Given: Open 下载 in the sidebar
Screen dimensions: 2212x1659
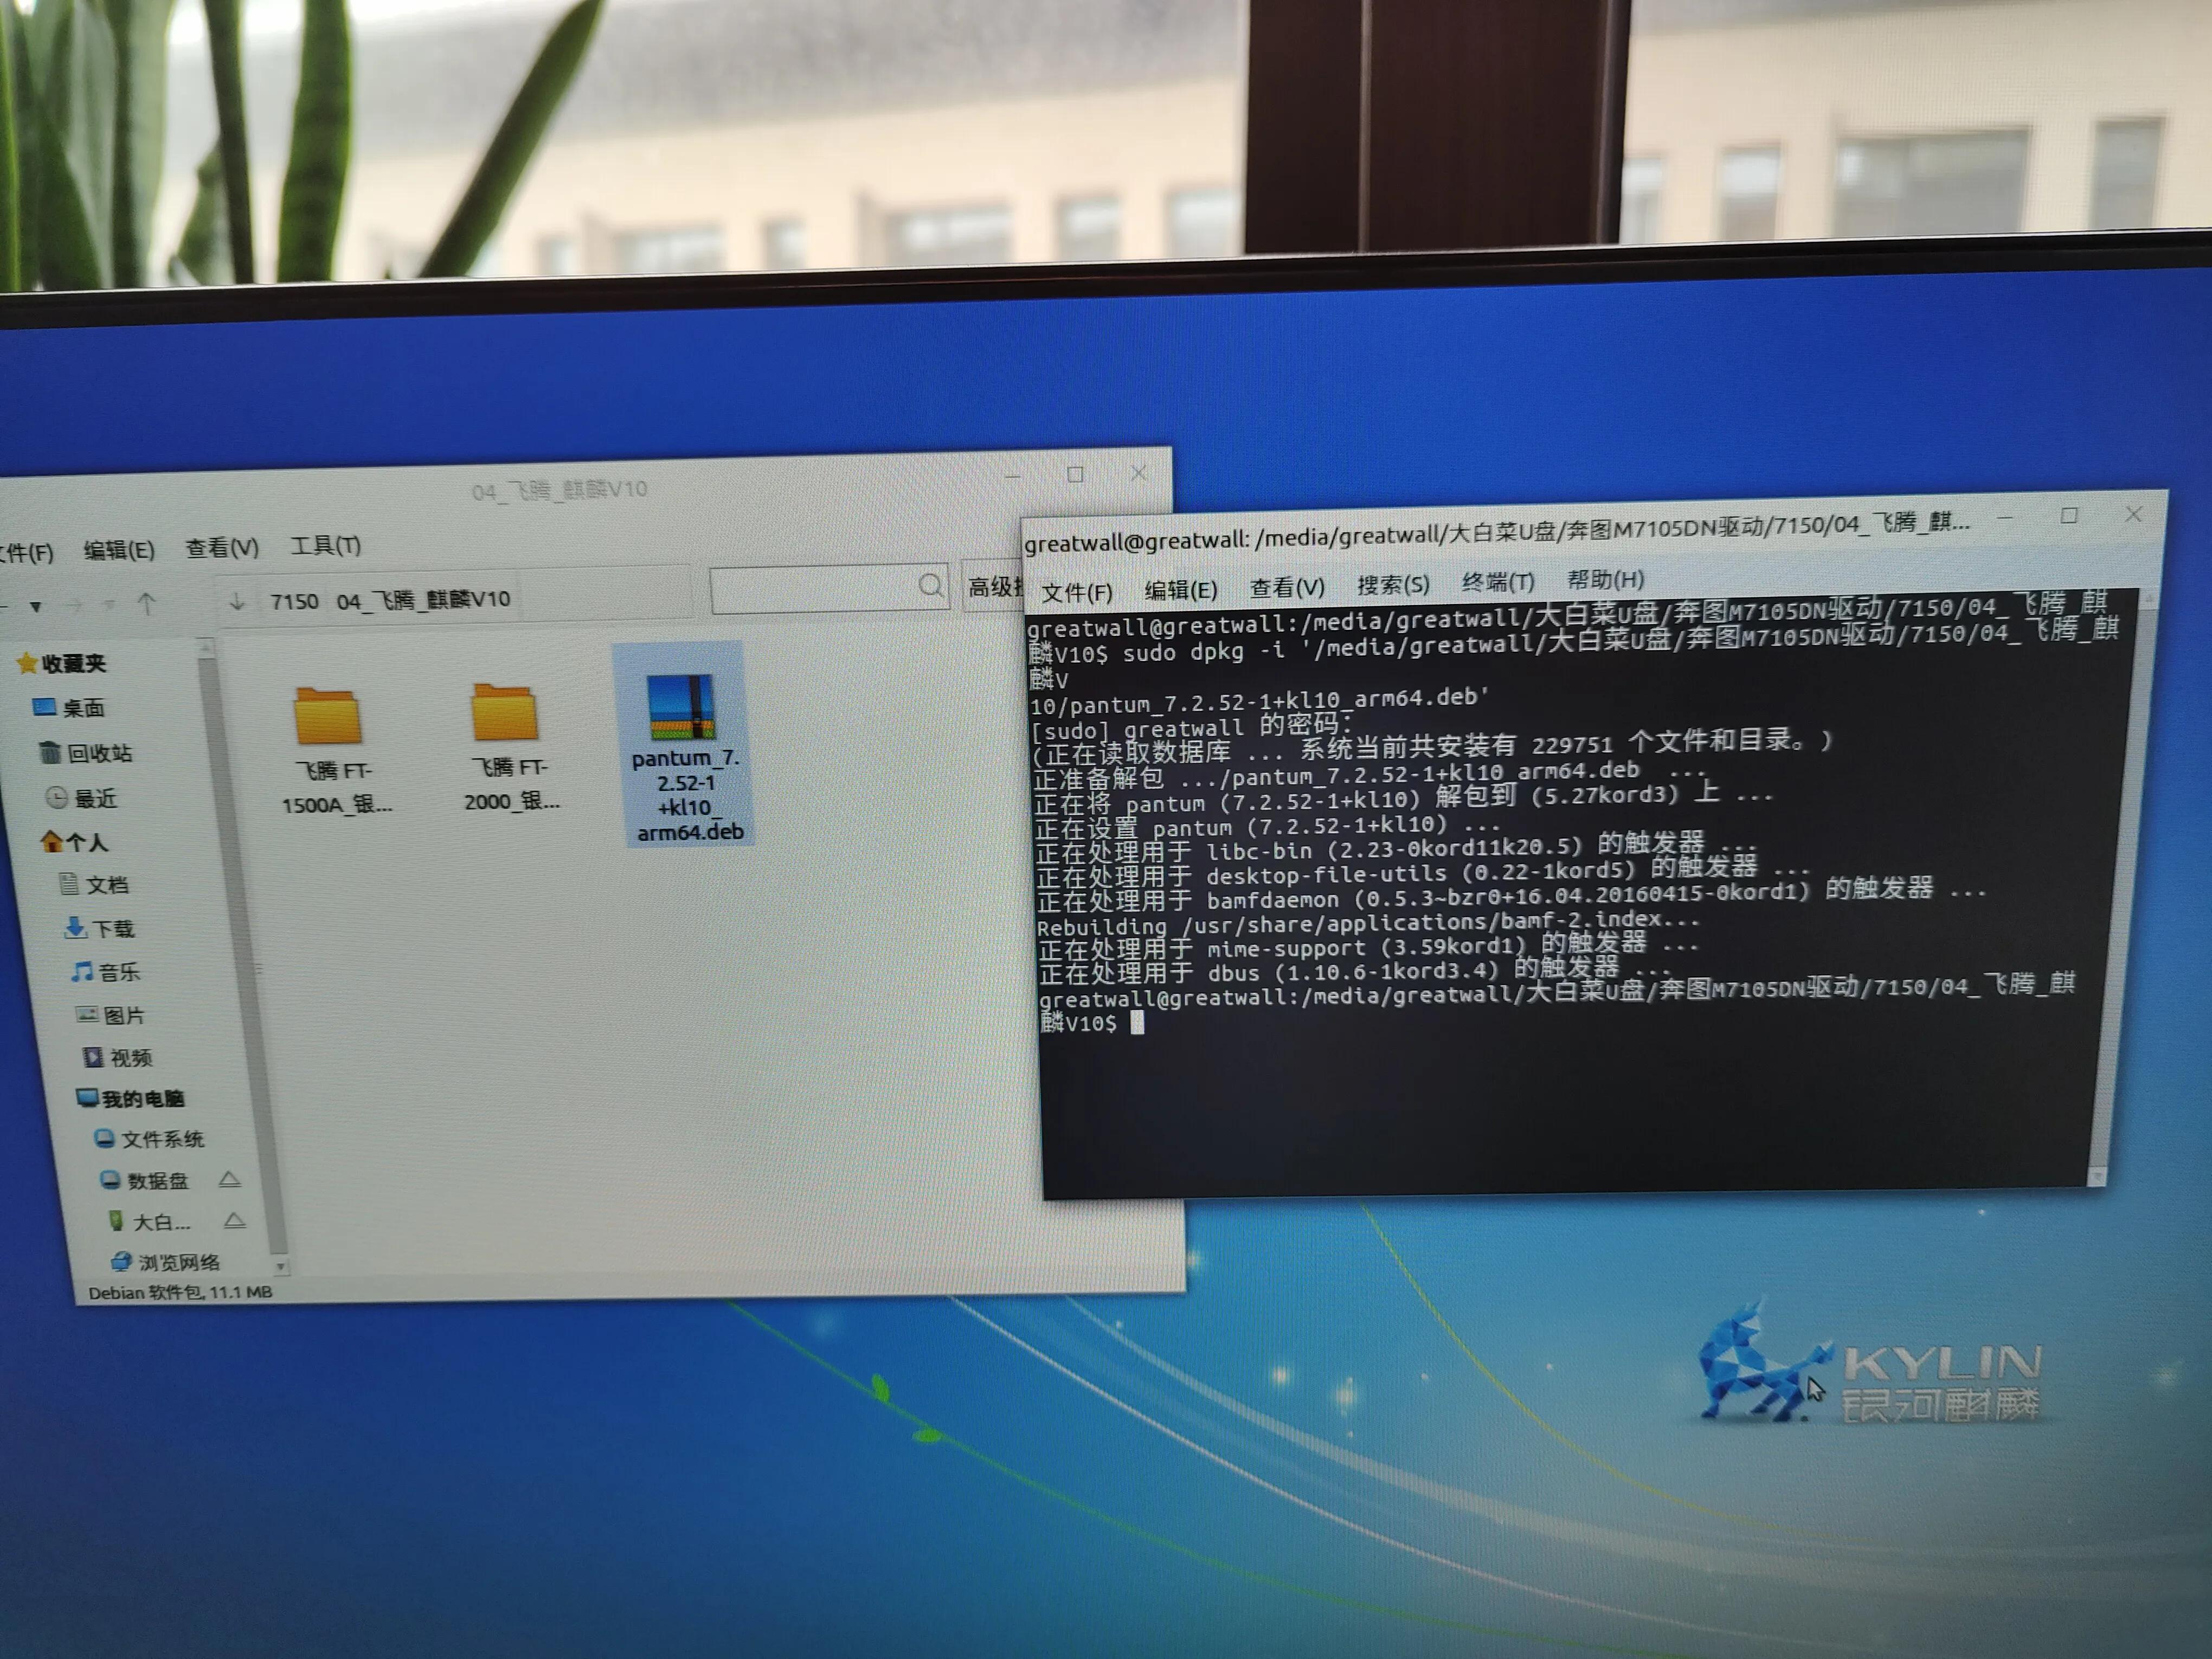Looking at the screenshot, I should (99, 929).
